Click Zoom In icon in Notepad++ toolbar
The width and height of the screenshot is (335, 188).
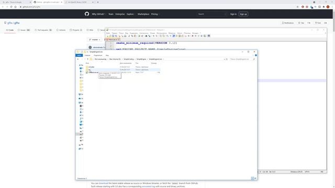(x=153, y=36)
